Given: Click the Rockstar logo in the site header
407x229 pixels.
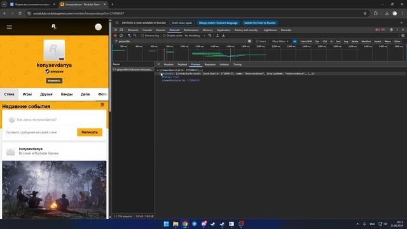Looking at the screenshot, I should coord(53,27).
